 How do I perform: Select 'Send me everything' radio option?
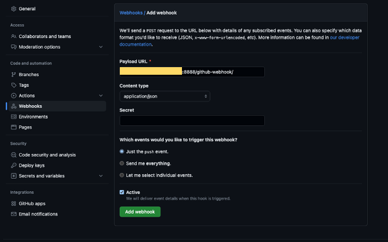(122, 163)
